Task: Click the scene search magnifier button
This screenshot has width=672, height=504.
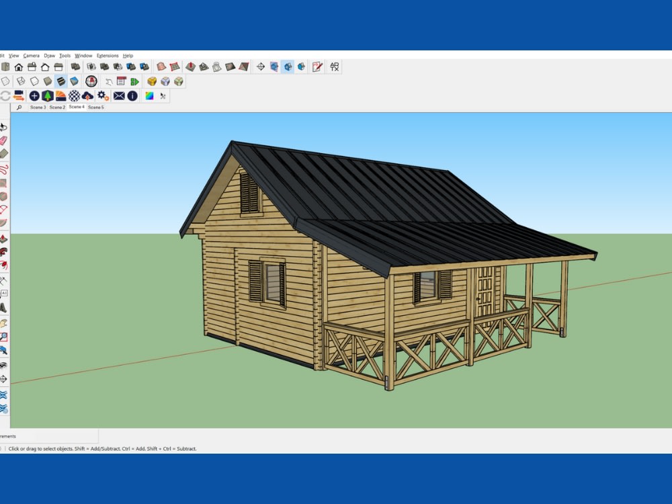Action: [19, 107]
